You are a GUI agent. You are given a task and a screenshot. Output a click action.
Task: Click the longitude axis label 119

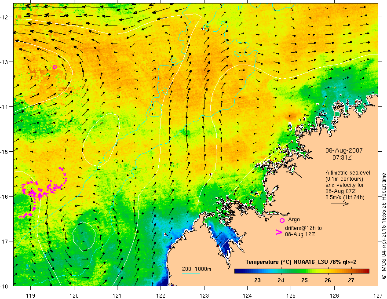30,295
